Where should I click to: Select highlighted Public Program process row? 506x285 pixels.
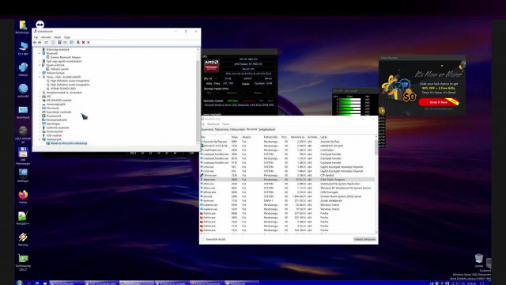pyautogui.click(x=287, y=180)
